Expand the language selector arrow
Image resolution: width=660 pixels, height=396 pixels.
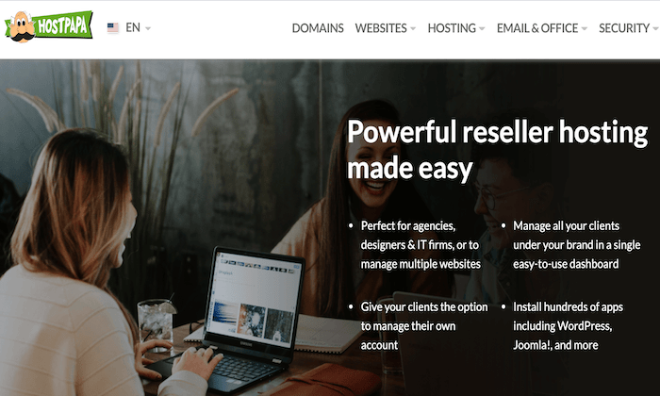tap(148, 29)
